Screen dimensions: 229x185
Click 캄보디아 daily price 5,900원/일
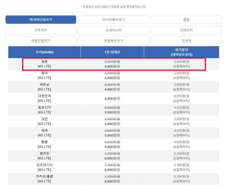pos(112,112)
